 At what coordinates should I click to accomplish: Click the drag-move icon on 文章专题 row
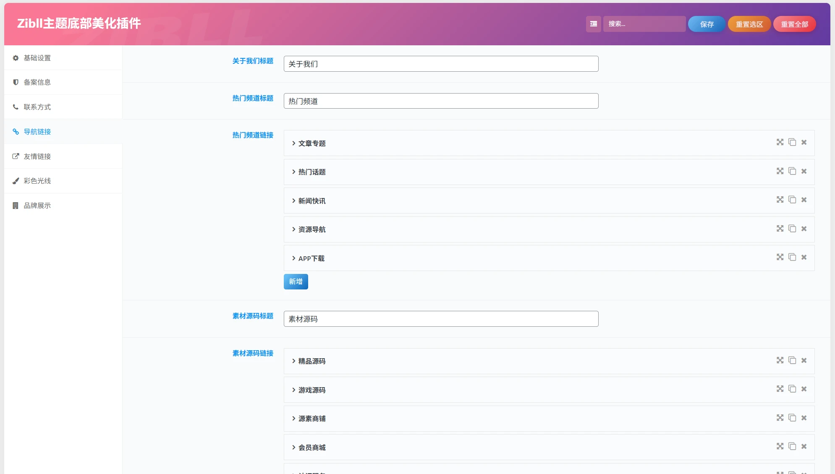pos(780,142)
